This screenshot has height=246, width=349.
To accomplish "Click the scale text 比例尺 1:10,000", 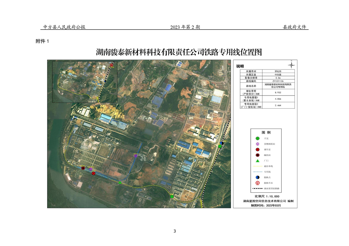I will coord(267,196).
